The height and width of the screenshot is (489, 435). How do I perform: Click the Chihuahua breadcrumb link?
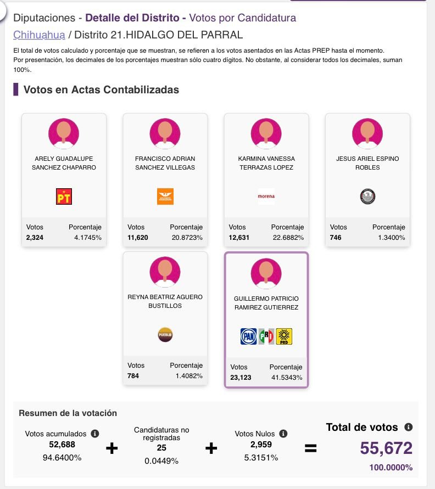[x=39, y=35]
